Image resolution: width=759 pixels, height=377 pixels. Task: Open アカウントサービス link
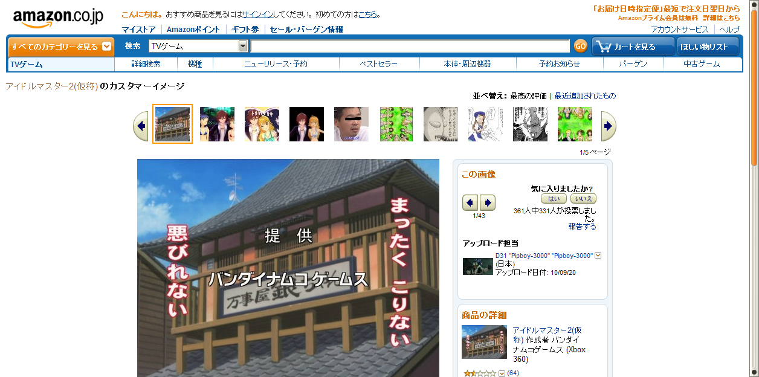tap(679, 29)
